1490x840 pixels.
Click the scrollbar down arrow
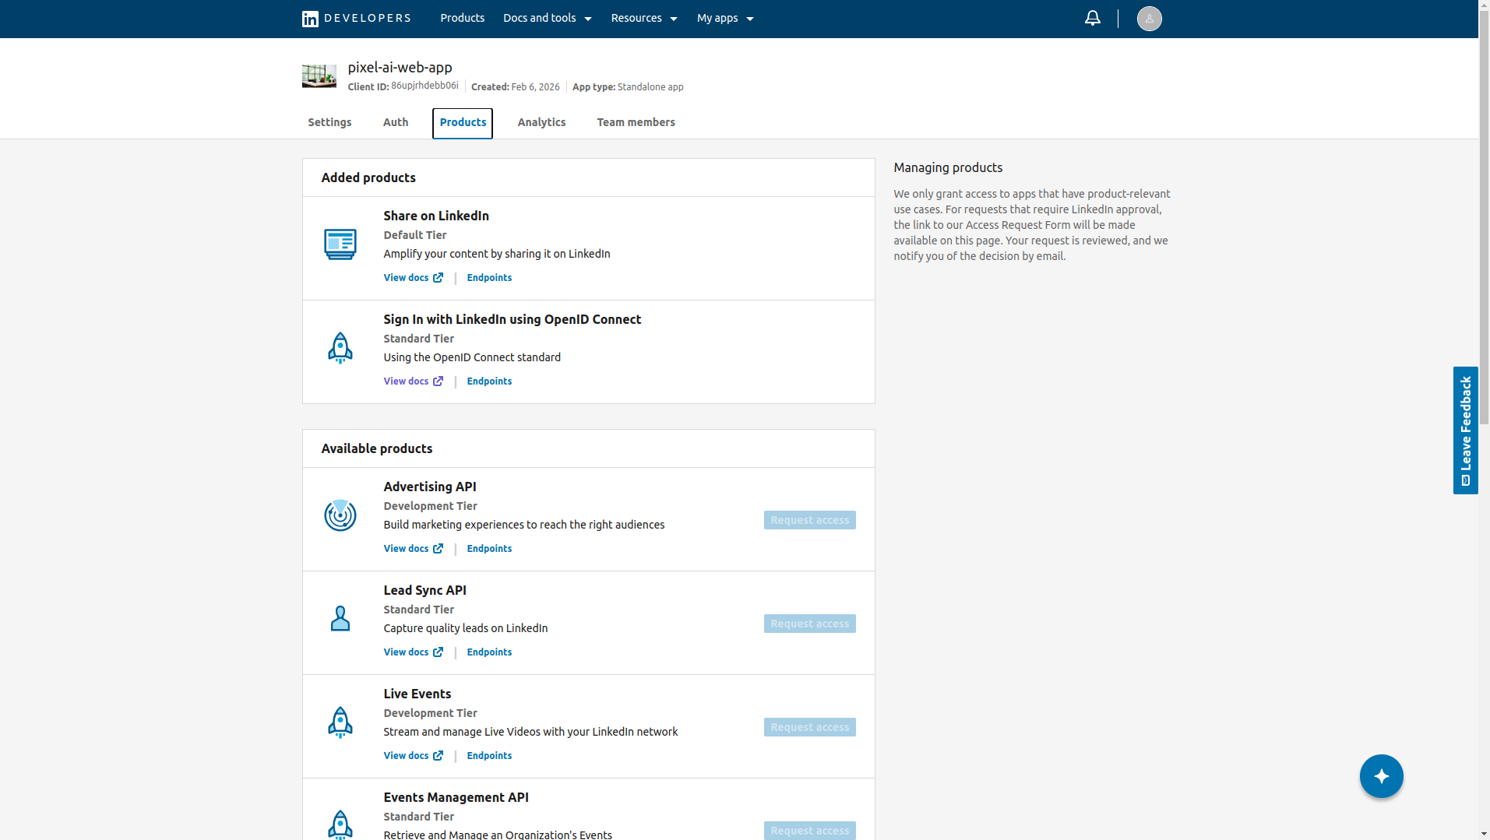1484,835
